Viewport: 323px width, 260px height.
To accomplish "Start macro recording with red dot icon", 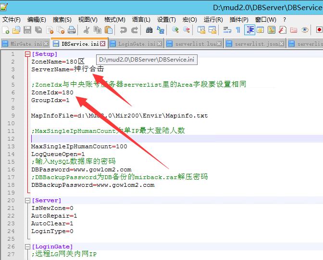I will (319, 30).
